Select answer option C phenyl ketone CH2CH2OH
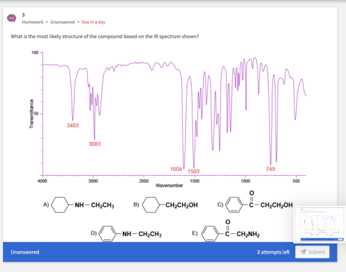346x272 pixels. [x=255, y=202]
